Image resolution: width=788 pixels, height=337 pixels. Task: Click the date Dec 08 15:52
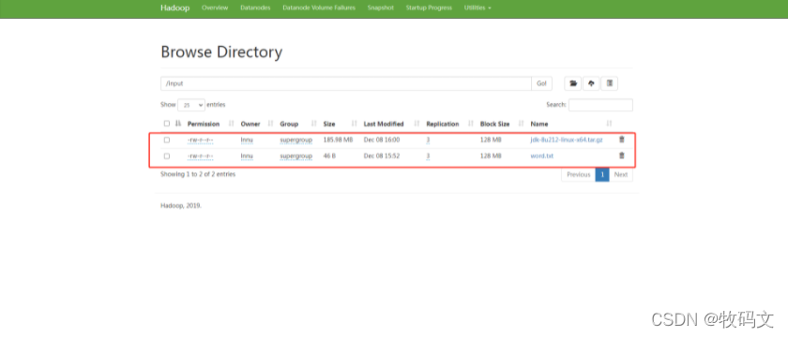pos(382,156)
